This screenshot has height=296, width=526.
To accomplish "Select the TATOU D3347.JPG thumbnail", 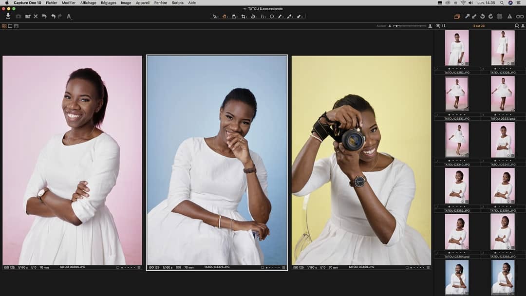I will pos(503,140).
